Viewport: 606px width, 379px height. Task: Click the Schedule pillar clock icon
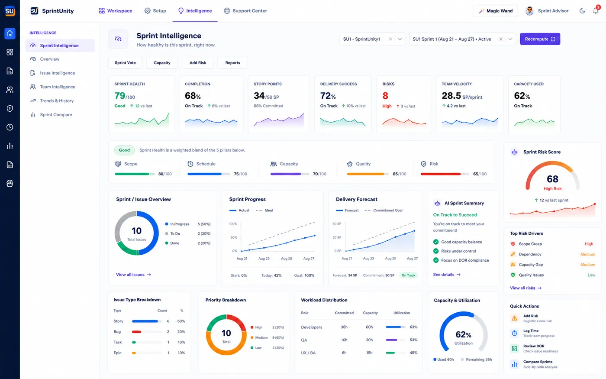click(x=190, y=164)
